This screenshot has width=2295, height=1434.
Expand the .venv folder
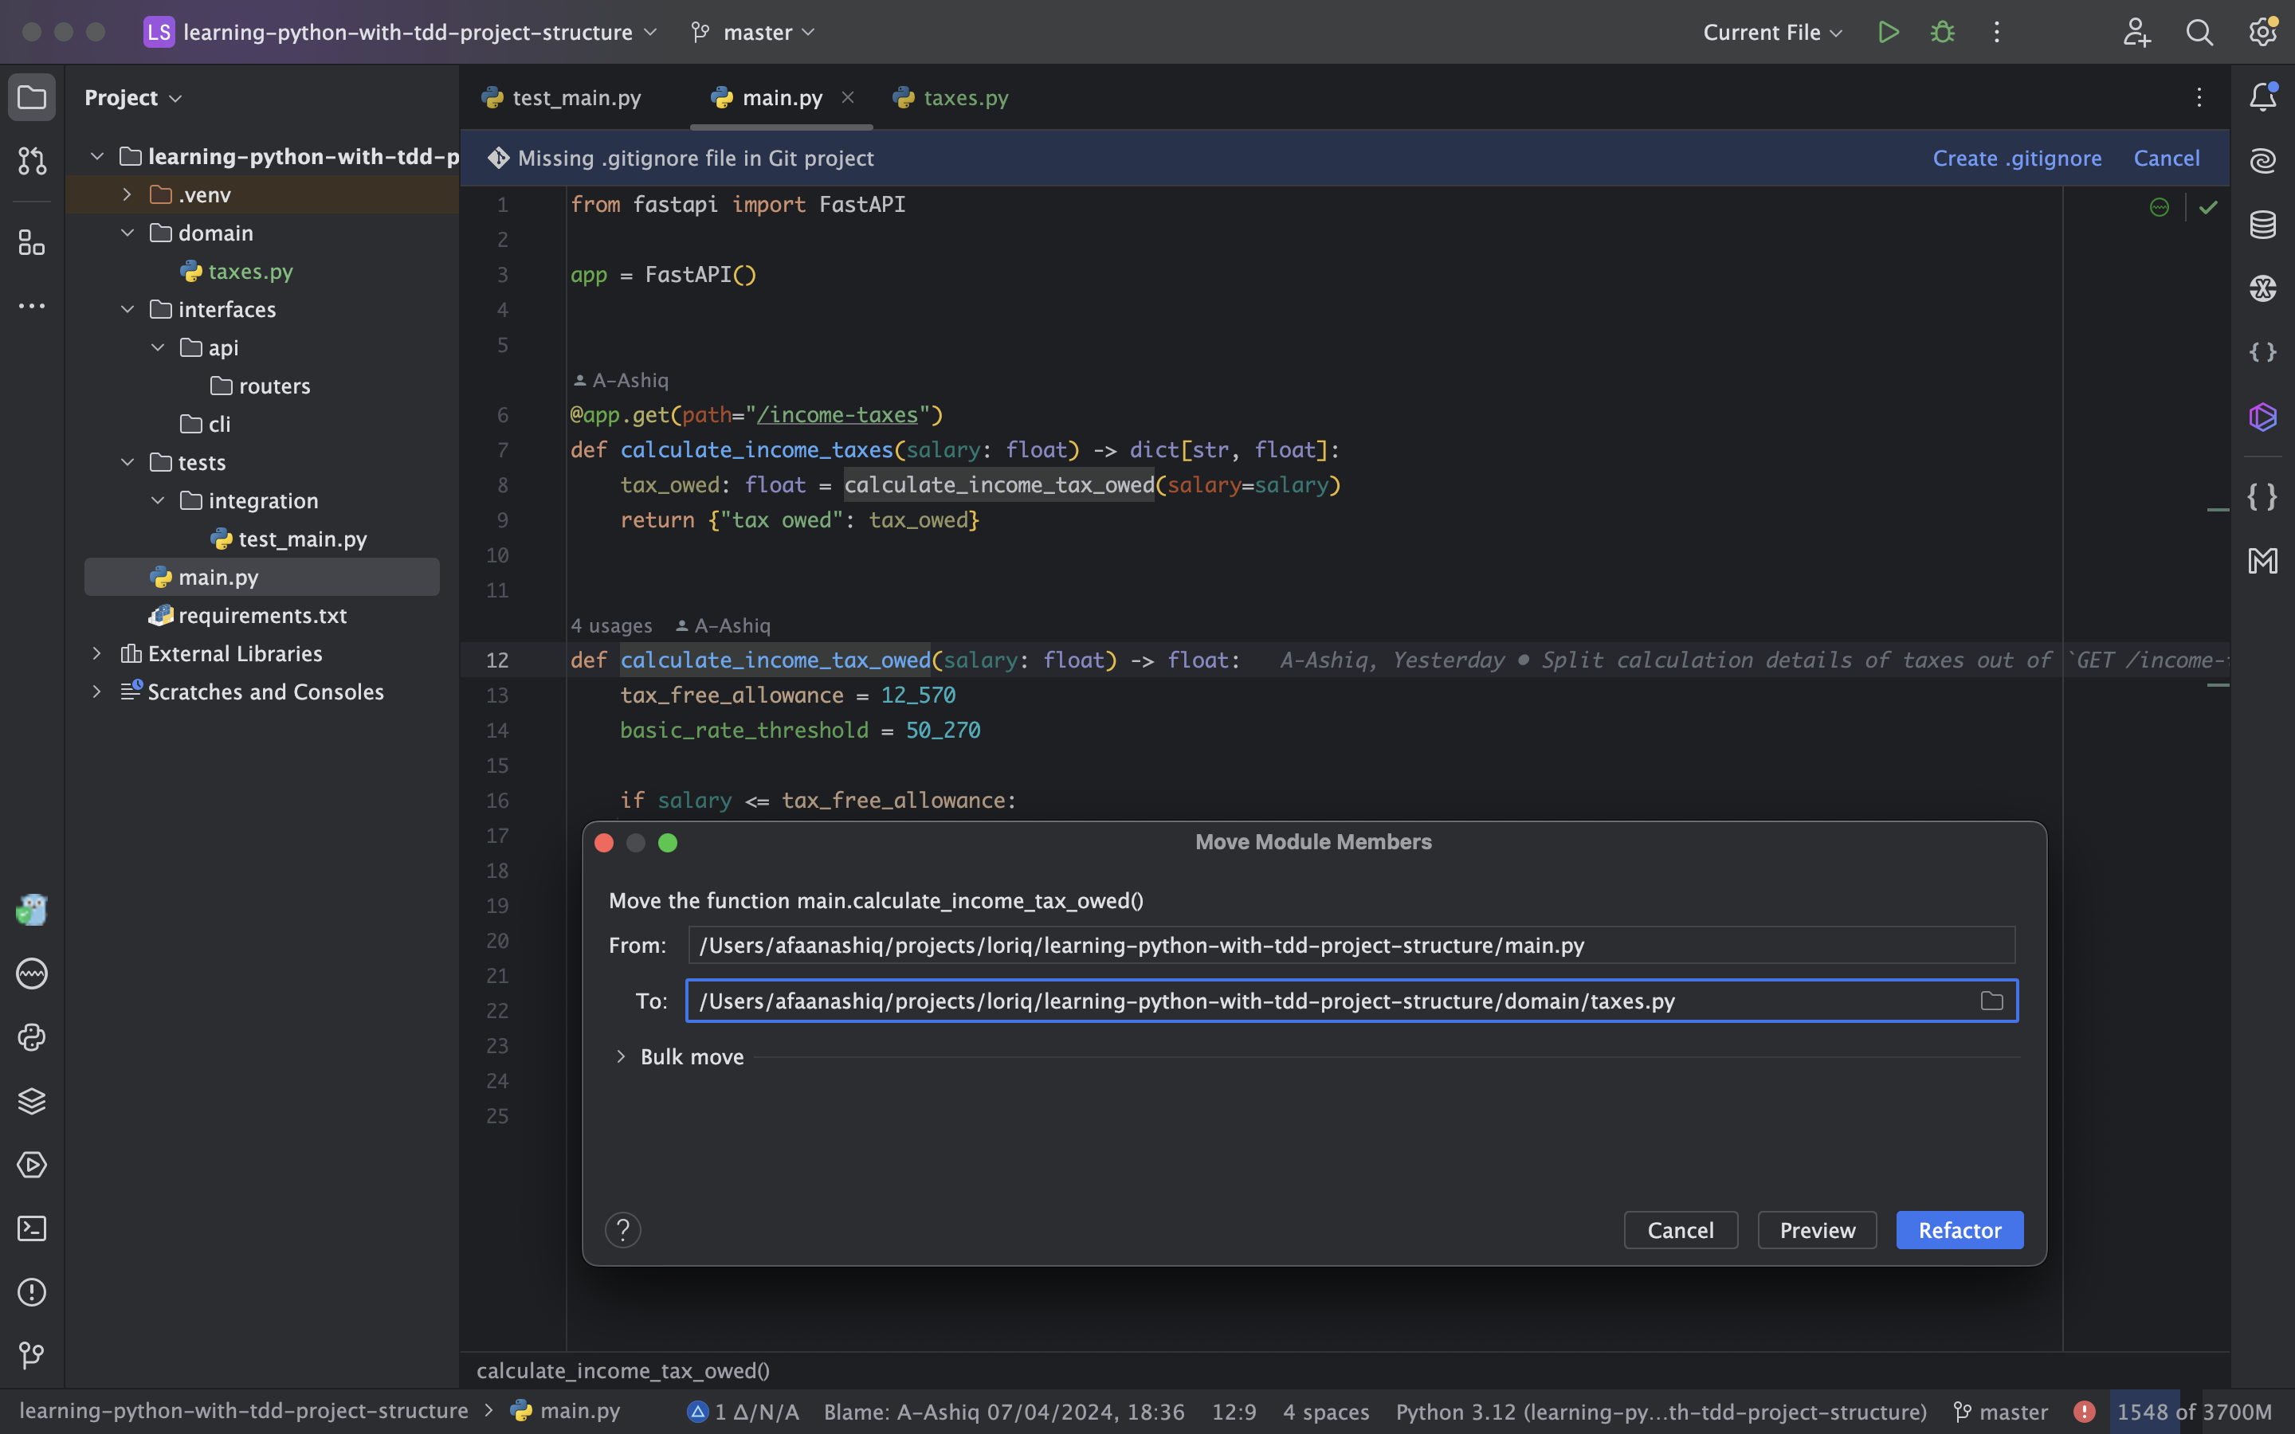click(127, 194)
